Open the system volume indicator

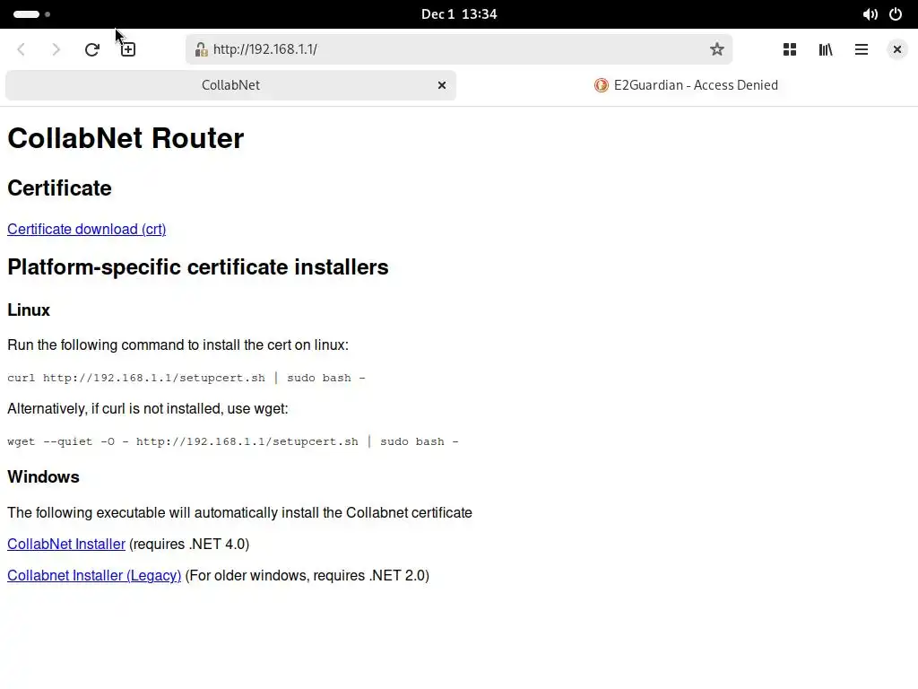[x=870, y=14]
